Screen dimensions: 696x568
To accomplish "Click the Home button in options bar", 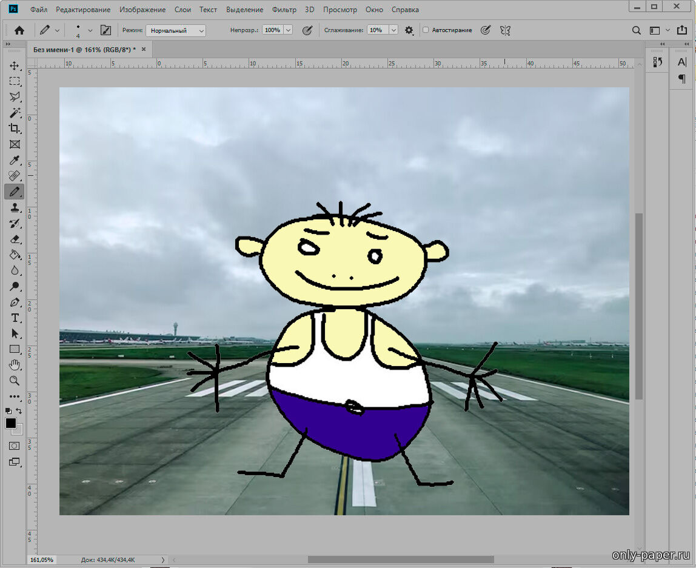I will (19, 30).
